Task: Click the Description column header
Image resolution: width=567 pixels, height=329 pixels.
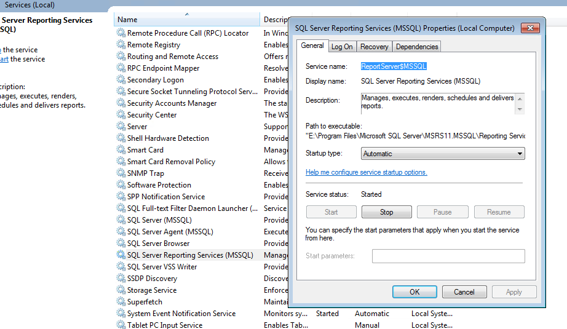Action: coord(276,20)
